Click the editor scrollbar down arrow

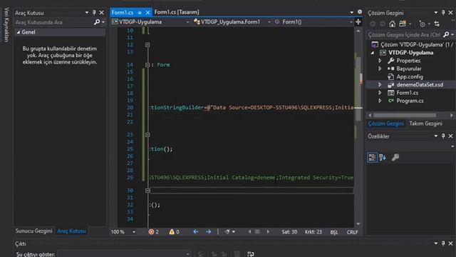pyautogui.click(x=358, y=223)
